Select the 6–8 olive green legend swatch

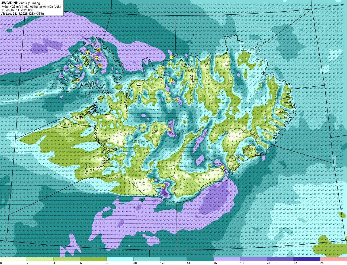[94, 259]
